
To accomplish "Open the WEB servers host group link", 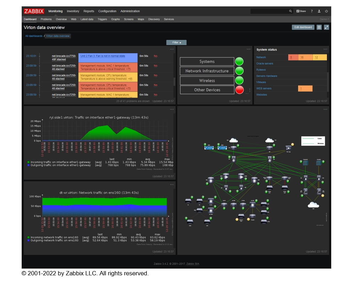I will coord(264,88).
